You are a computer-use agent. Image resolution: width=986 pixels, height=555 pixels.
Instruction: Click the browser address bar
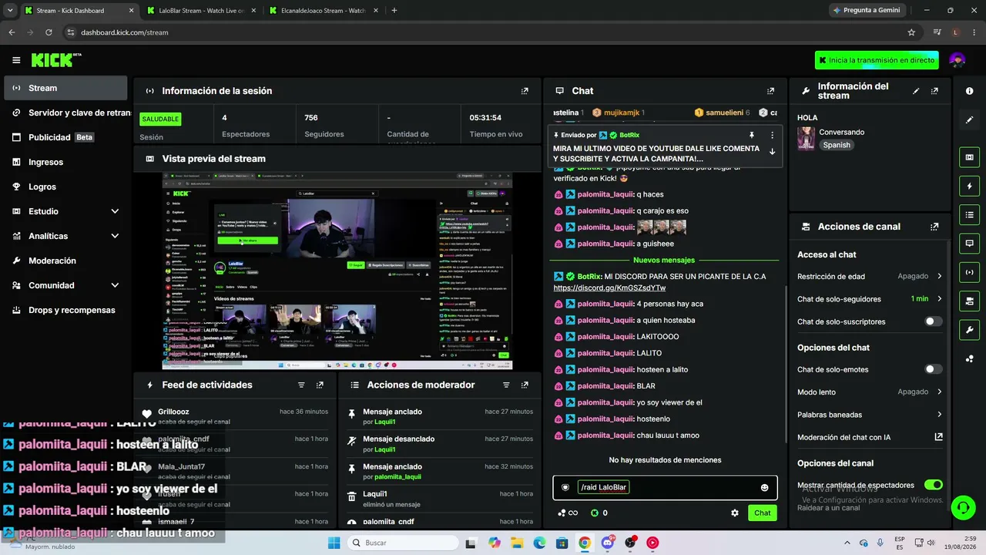(x=485, y=32)
